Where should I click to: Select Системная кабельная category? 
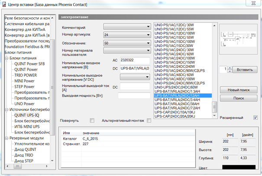[27, 24]
